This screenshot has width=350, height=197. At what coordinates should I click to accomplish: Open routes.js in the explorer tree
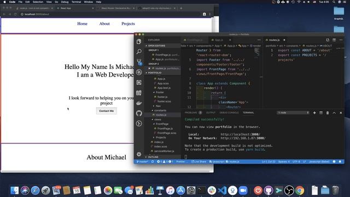point(161,115)
